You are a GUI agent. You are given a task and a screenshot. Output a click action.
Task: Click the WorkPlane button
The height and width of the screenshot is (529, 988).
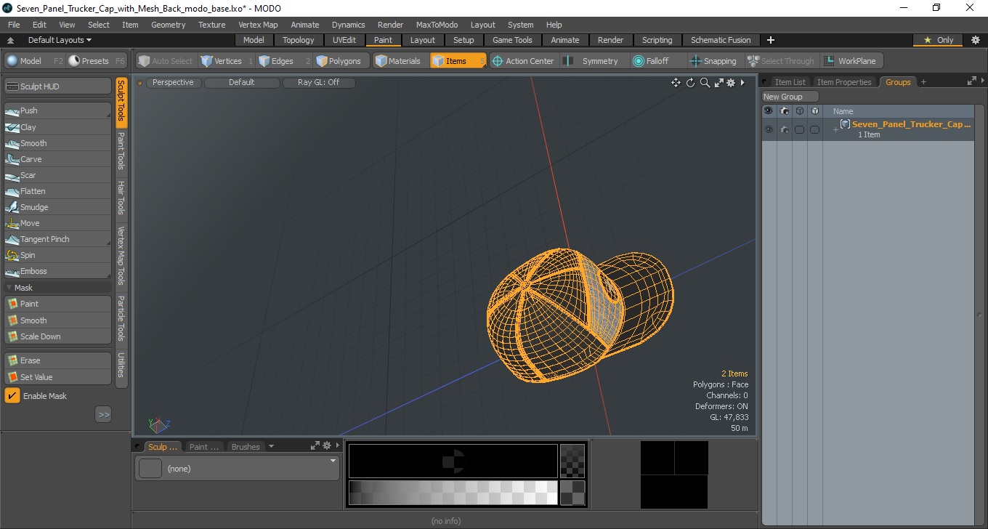click(x=851, y=61)
